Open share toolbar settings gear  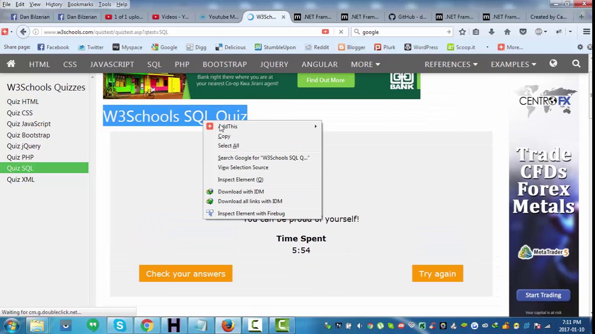580,47
